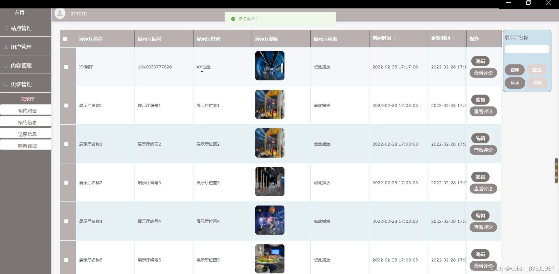Click 查看评论 for 展示厅名称4 row
The image size is (559, 274).
pos(483,227)
